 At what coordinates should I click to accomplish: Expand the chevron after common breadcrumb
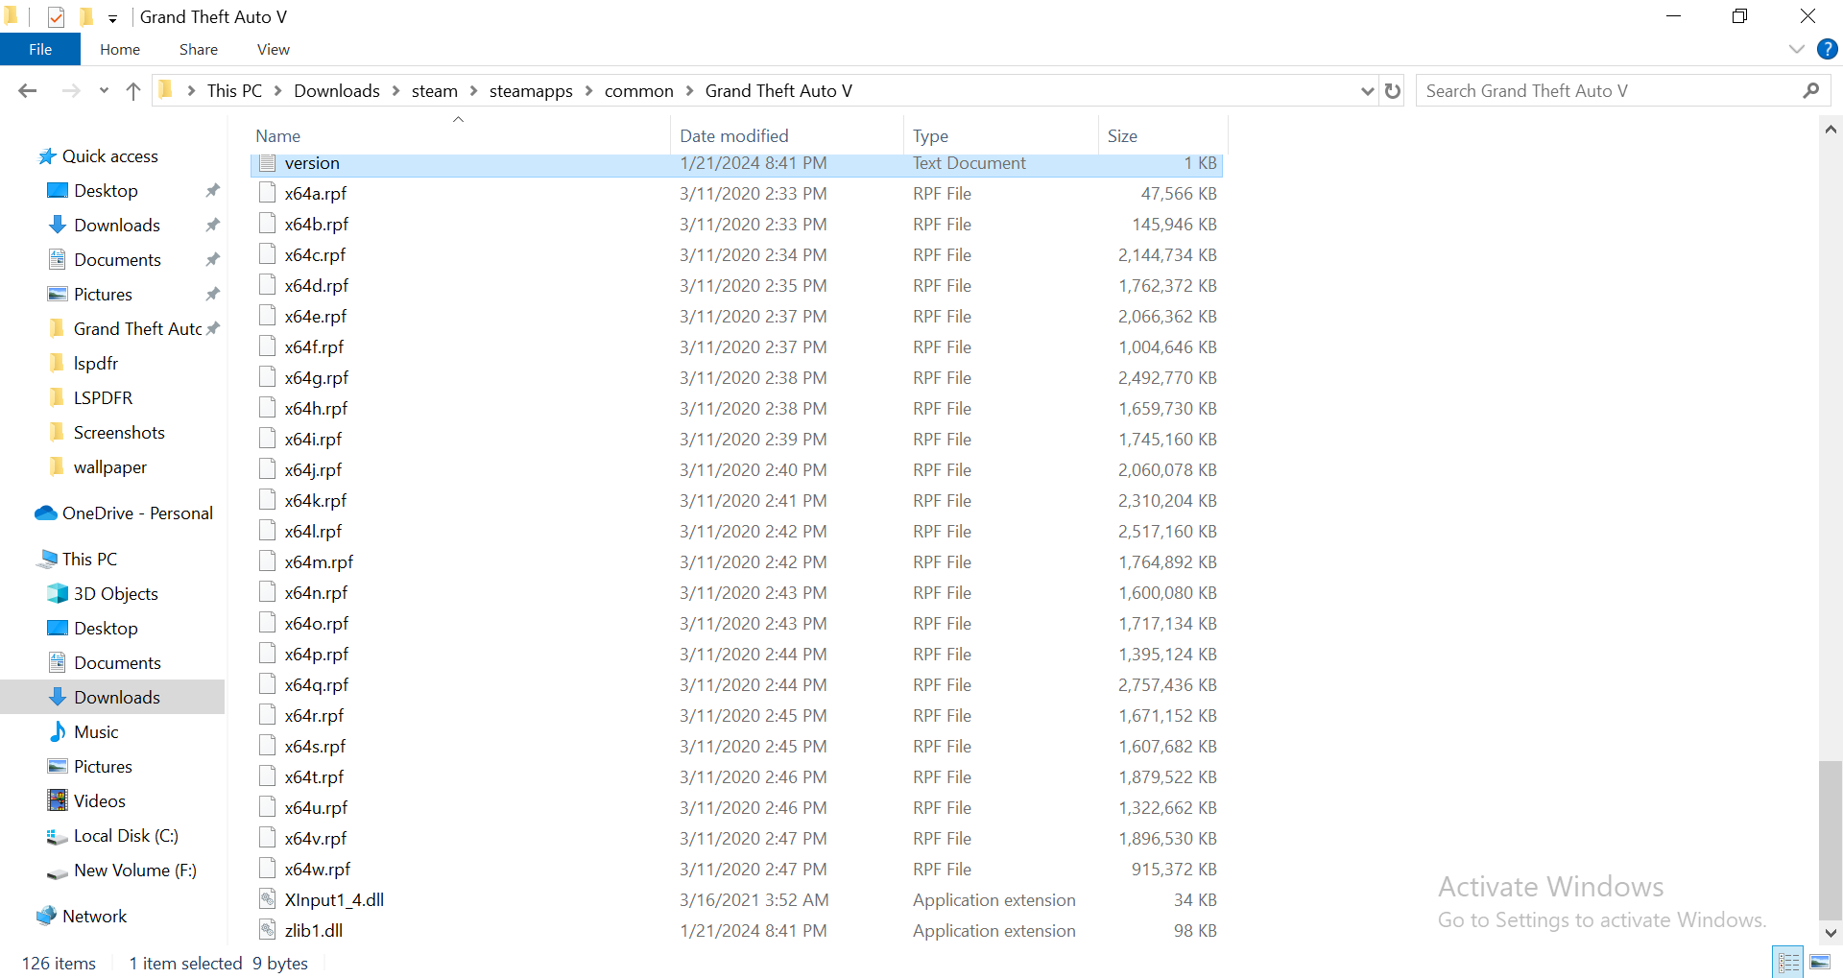689,91
